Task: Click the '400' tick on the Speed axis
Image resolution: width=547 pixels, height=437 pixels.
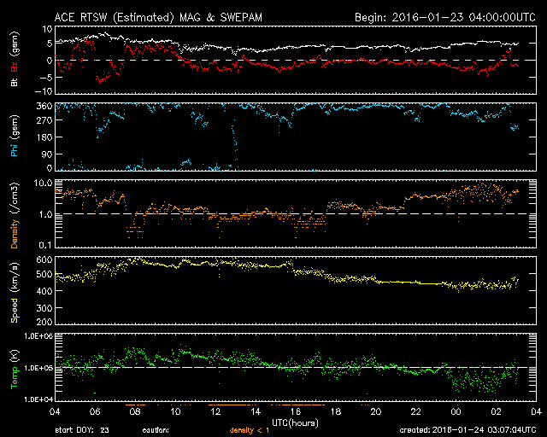Action: click(44, 291)
